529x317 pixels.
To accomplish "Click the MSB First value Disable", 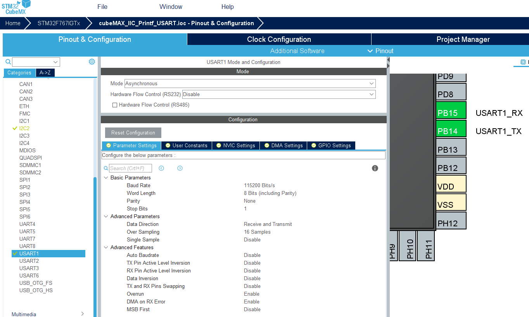I will coord(252,309).
